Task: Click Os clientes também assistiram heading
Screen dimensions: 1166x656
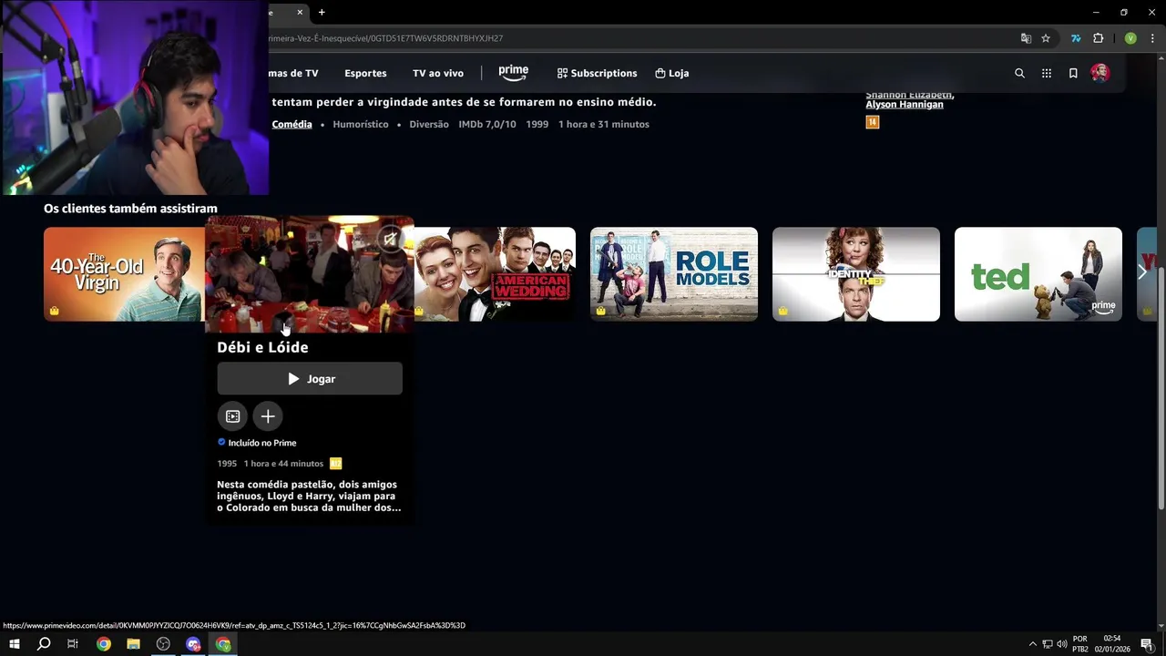Action: [130, 209]
